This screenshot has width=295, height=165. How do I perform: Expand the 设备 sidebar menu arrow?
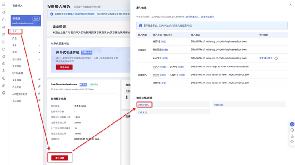click(40, 45)
